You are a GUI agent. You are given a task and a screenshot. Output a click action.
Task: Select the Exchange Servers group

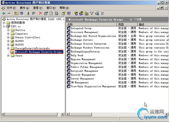click(x=82, y=40)
